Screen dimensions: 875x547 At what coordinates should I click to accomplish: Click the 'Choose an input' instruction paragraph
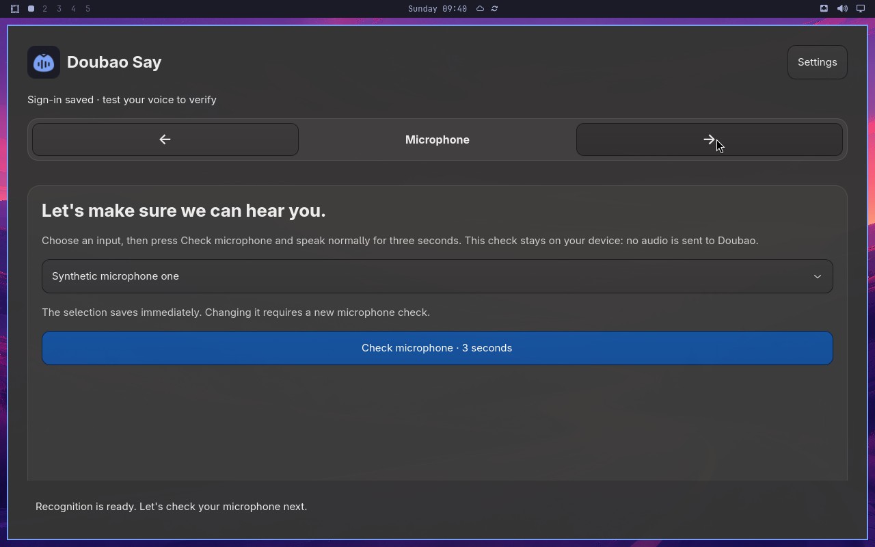coord(400,241)
